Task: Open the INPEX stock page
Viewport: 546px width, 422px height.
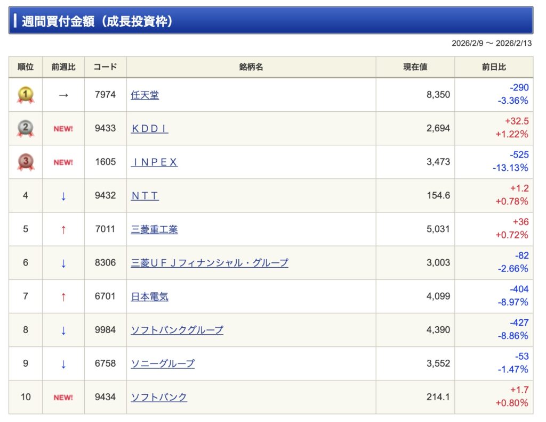Action: (154, 162)
